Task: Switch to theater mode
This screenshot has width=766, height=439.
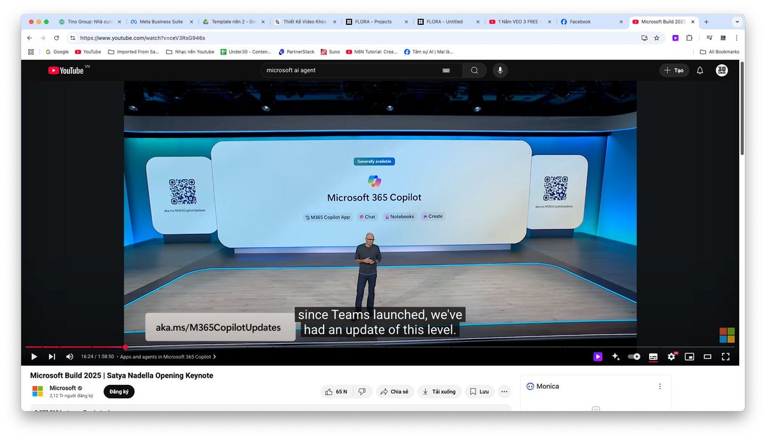Action: pyautogui.click(x=707, y=357)
